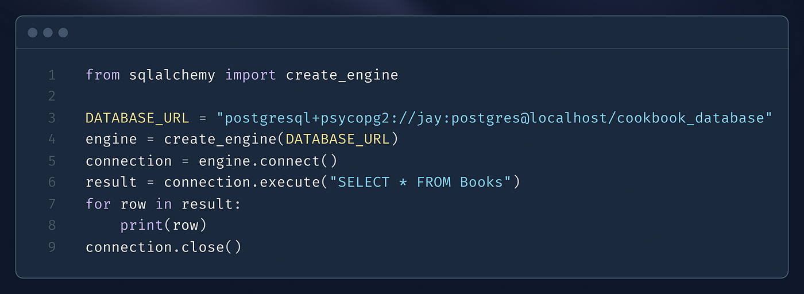Click the word sqlalchemy on line 1
This screenshot has height=294, width=804.
172,76
